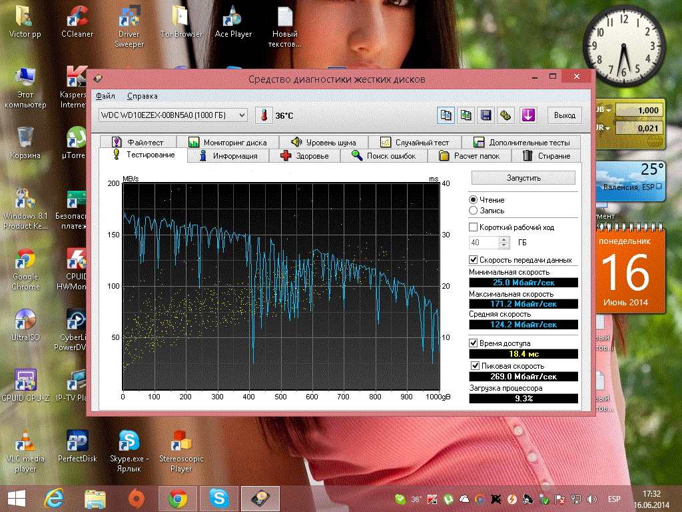Click the floppy disk save screenshot icon
Image resolution: width=682 pixels, height=512 pixels.
pos(486,115)
